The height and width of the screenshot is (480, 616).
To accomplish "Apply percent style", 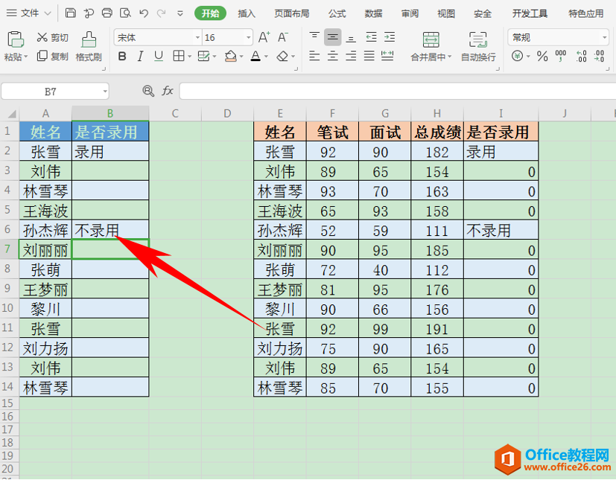I will [542, 56].
